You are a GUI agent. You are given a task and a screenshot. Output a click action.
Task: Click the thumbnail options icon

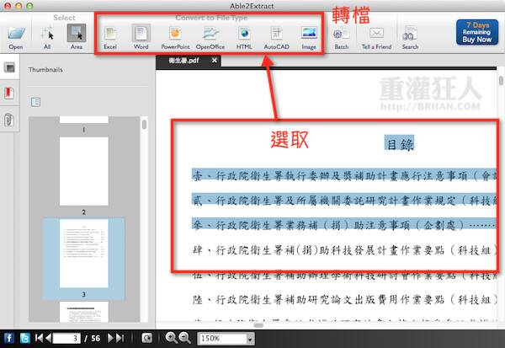(35, 102)
